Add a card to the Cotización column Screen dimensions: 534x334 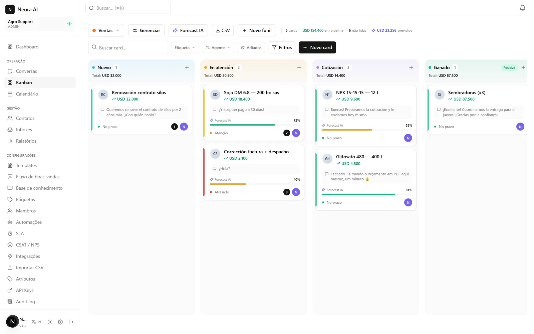[411, 67]
